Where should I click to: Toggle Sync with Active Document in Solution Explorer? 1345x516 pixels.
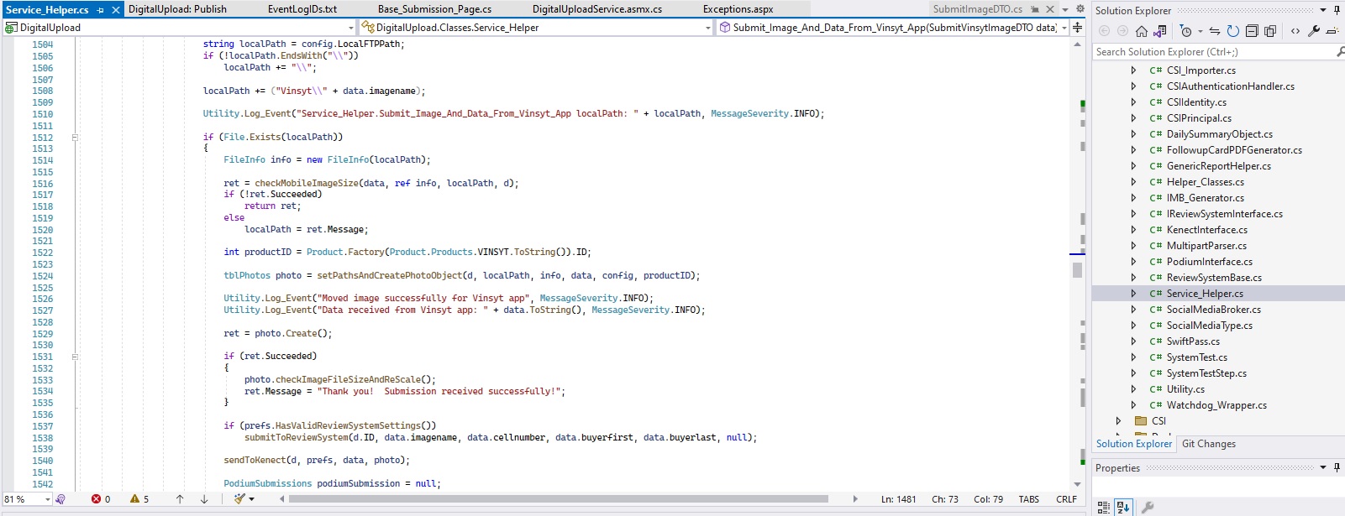click(1214, 31)
